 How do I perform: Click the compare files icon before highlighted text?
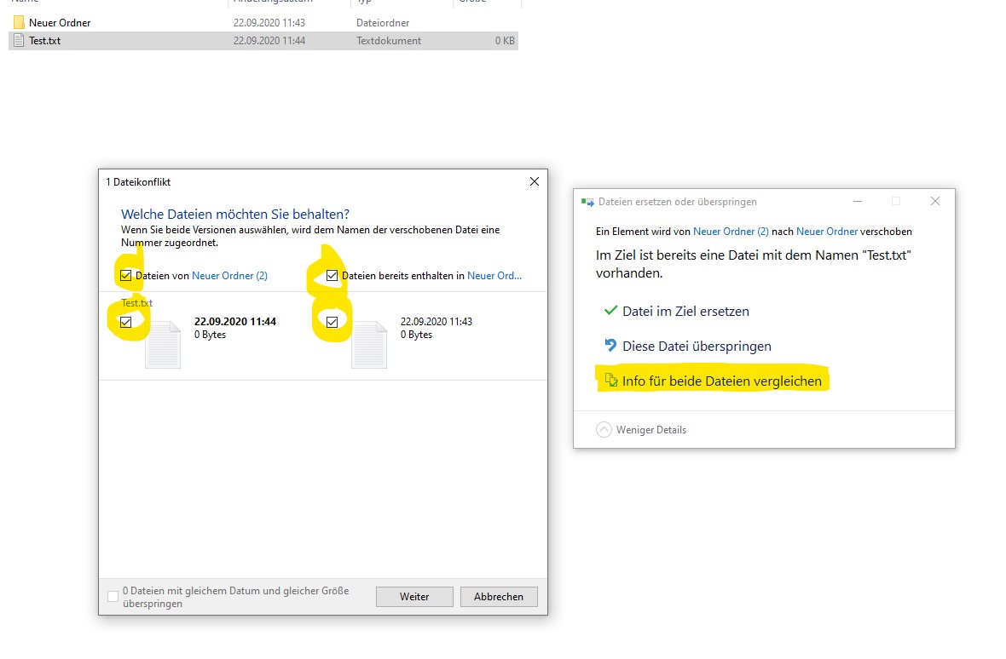tap(610, 381)
